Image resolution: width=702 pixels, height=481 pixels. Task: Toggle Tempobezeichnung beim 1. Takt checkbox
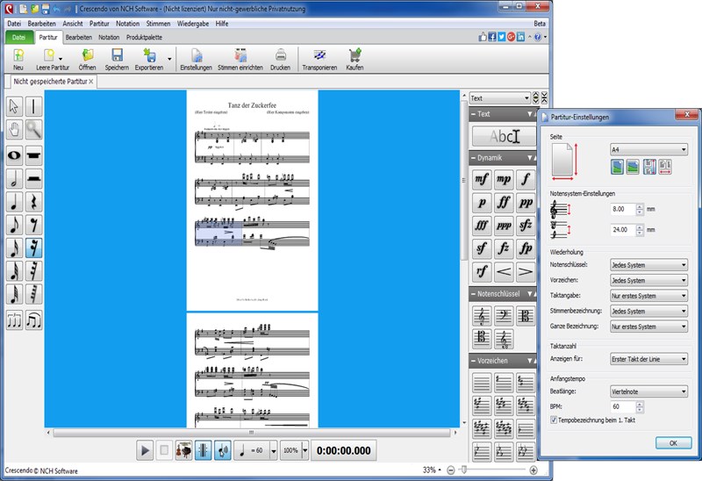point(554,420)
